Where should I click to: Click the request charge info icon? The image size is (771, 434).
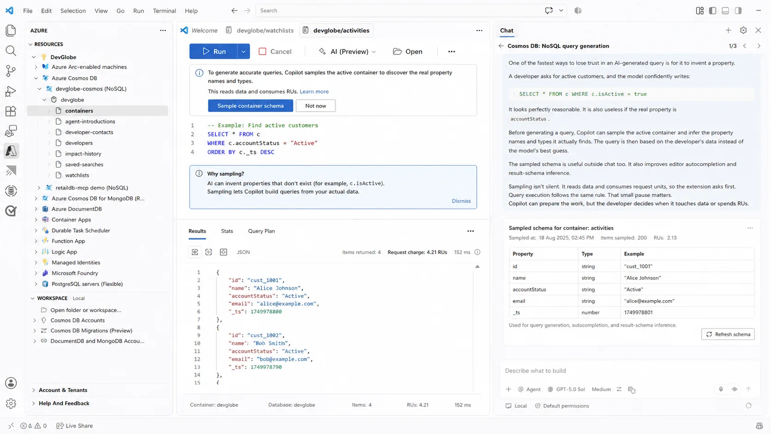pos(477,252)
